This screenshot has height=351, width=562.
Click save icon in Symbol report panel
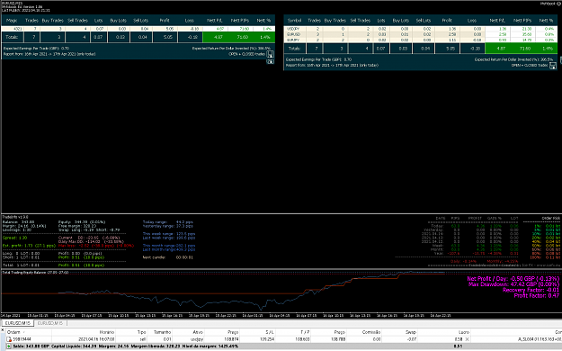click(x=553, y=66)
